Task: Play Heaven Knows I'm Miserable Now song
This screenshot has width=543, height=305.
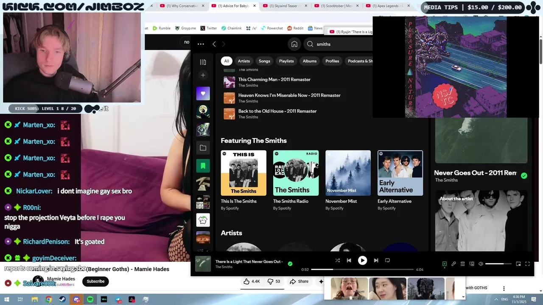Action: point(289,95)
